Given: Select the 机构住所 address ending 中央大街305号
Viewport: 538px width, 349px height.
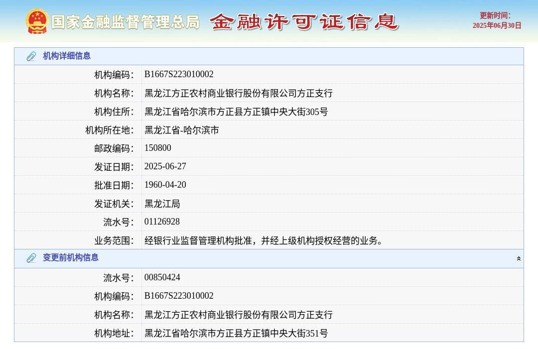Looking at the screenshot, I should coord(236,112).
